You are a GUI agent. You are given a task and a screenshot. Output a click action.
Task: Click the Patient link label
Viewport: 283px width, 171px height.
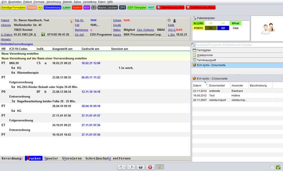pyautogui.click(x=5, y=20)
